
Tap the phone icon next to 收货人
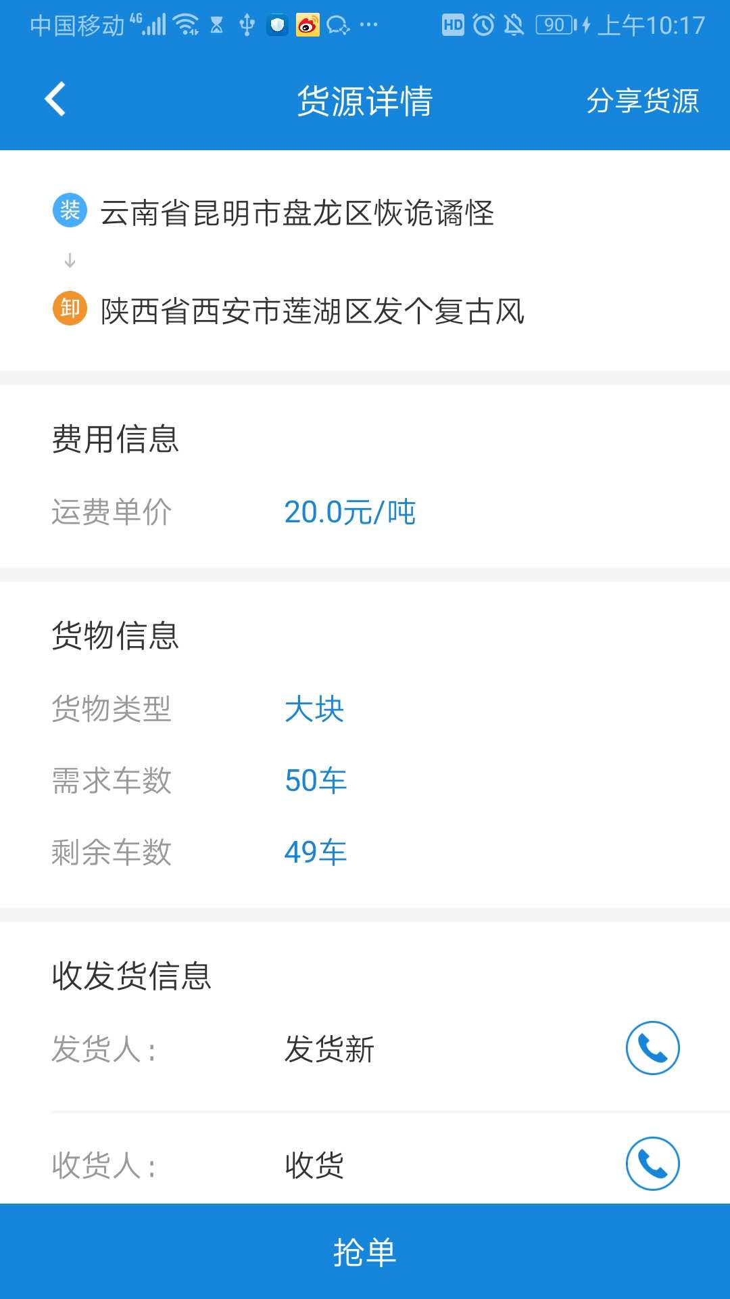point(651,1162)
